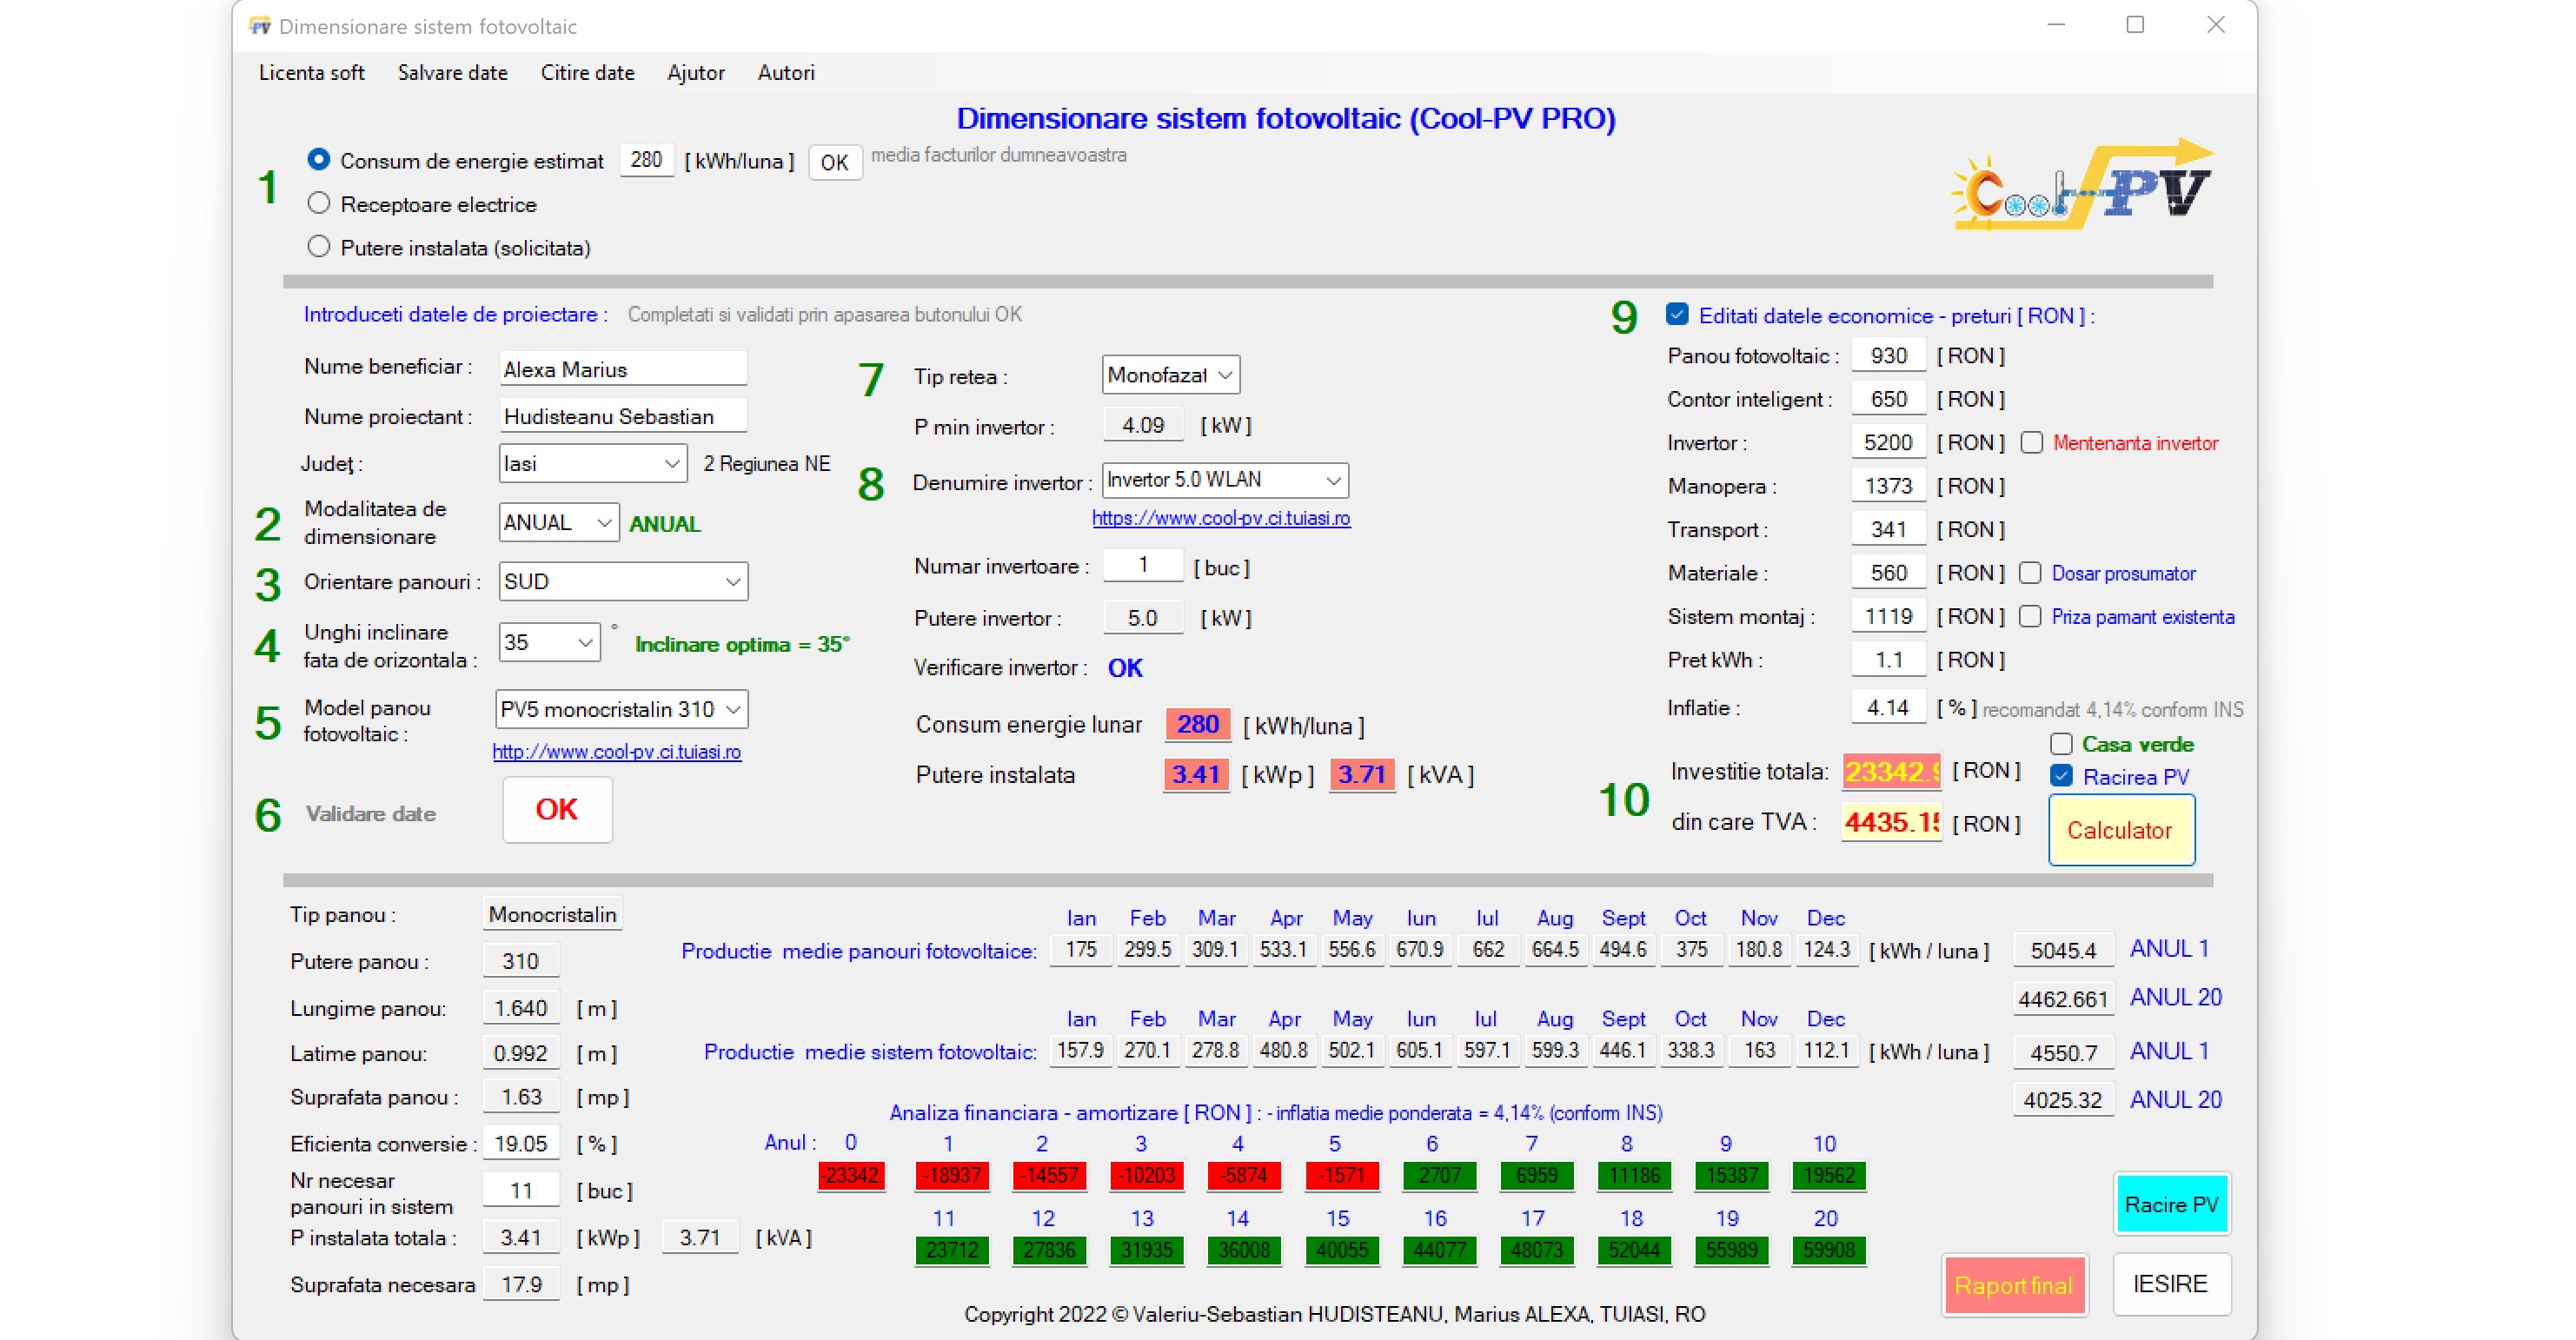Click Invertor price field 5200

(x=1888, y=442)
